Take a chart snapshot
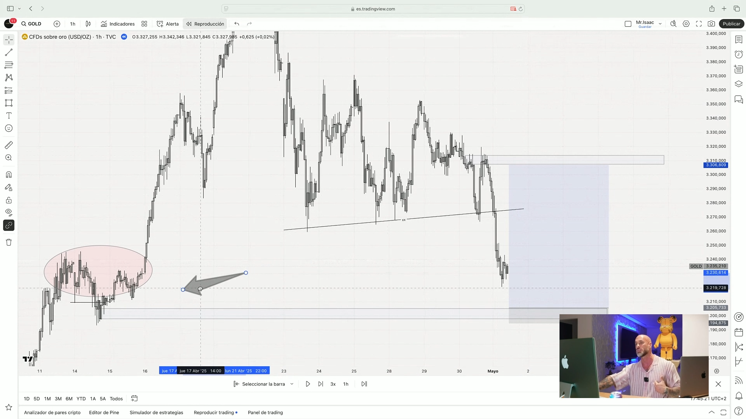746x419 pixels. click(711, 24)
